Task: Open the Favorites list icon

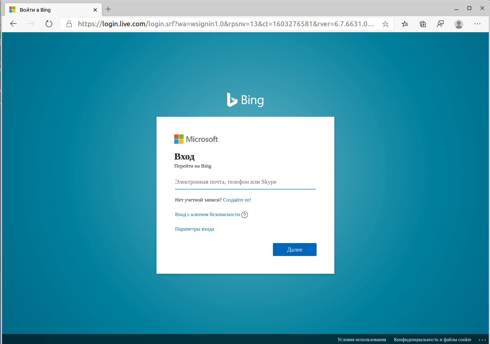Action: pos(405,24)
